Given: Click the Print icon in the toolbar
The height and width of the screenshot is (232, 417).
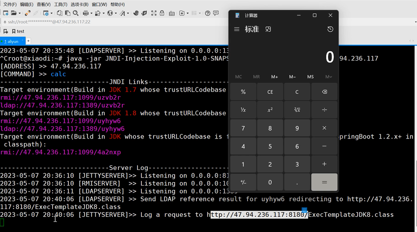Looking at the screenshot, I should click(x=86, y=13).
